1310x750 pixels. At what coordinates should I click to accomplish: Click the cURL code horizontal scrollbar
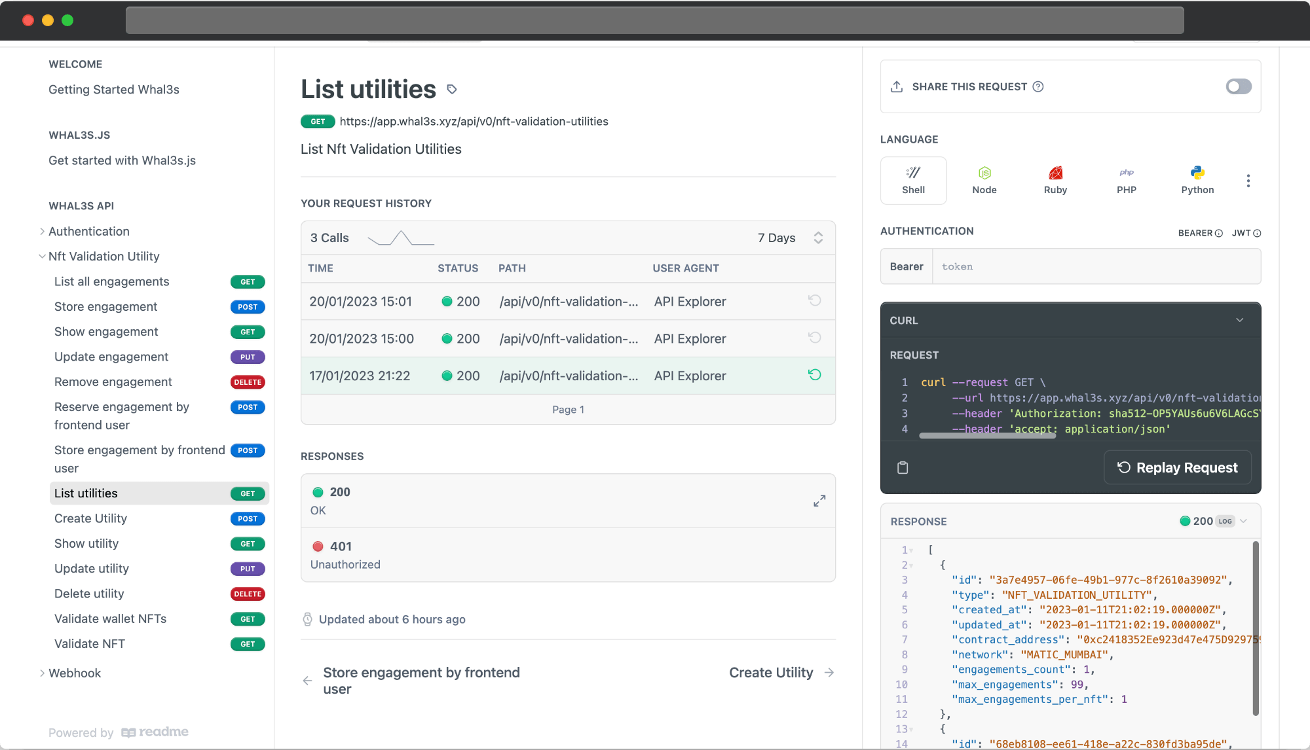[987, 436]
